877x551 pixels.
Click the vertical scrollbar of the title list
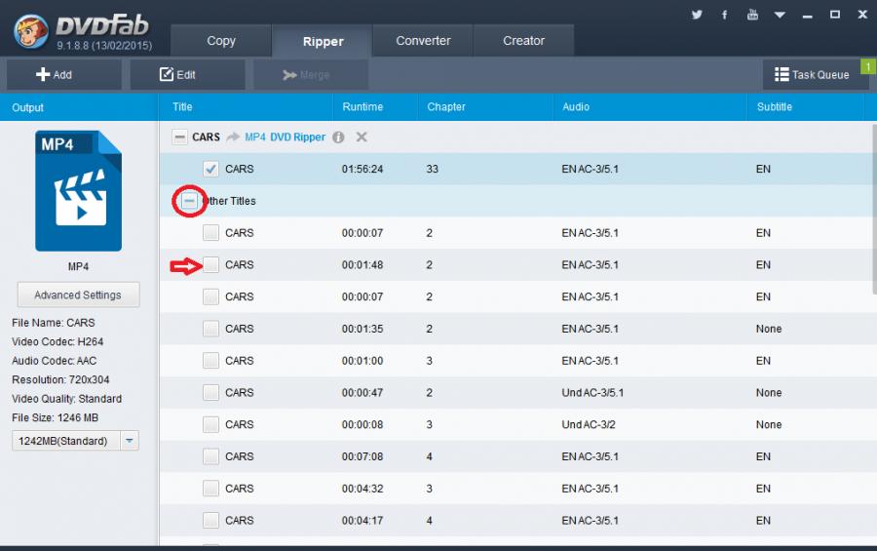(874, 209)
